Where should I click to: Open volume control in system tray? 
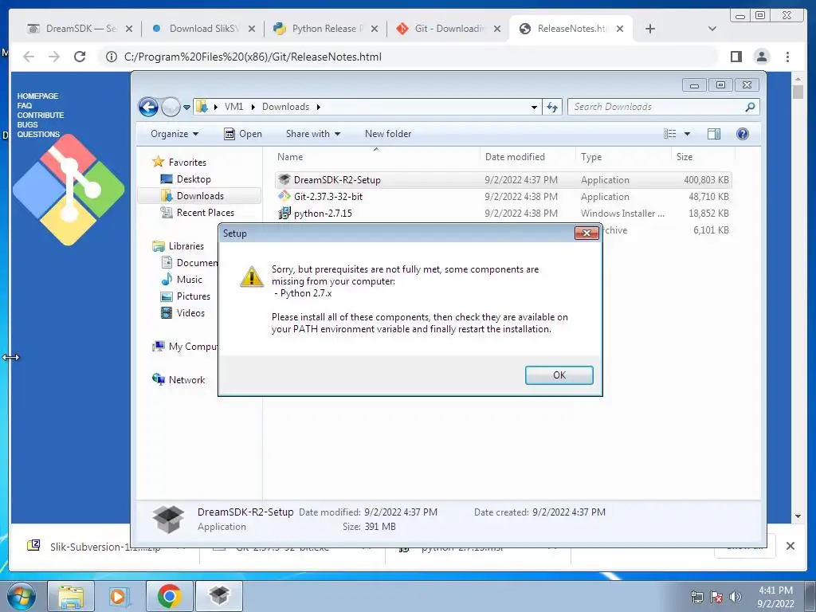pos(736,597)
